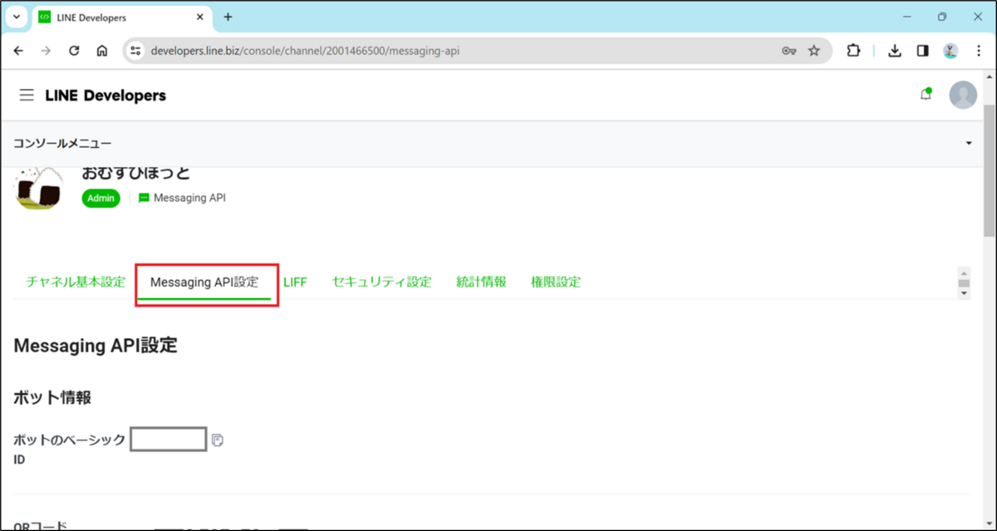This screenshot has width=997, height=531.
Task: Click the Messaging API channel type label
Action: pyautogui.click(x=189, y=198)
